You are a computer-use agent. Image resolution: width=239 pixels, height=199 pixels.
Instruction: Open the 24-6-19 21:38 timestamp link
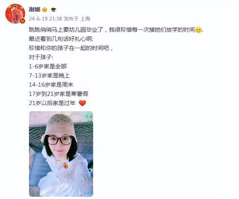pyautogui.click(x=46, y=19)
